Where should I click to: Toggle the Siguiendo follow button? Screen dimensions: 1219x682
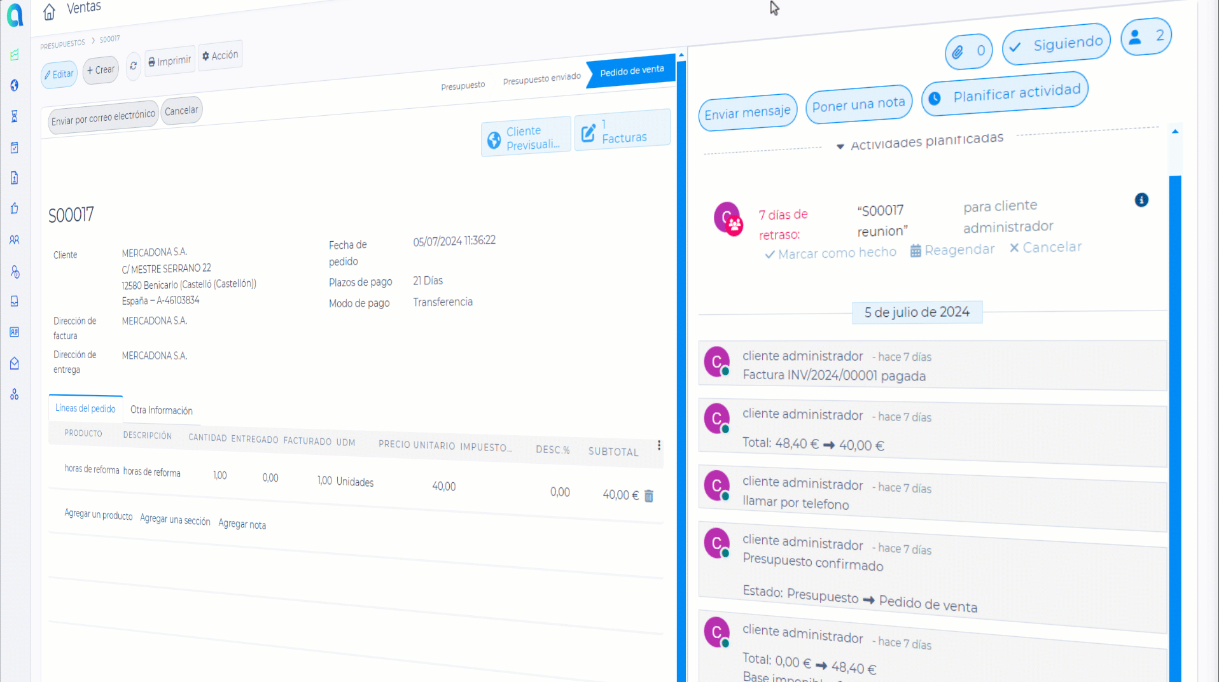(x=1055, y=45)
